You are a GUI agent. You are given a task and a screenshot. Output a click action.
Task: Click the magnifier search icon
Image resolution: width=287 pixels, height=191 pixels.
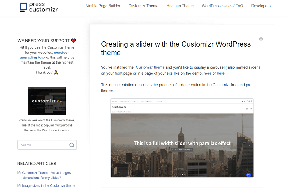click(72, 145)
